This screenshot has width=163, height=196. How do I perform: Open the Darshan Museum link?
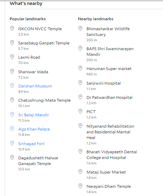[x=35, y=86]
